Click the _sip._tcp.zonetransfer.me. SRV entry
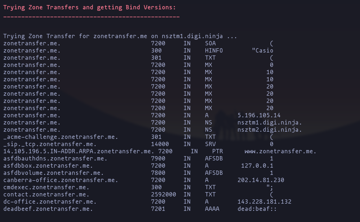This screenshot has width=360, height=222. (x=50, y=144)
